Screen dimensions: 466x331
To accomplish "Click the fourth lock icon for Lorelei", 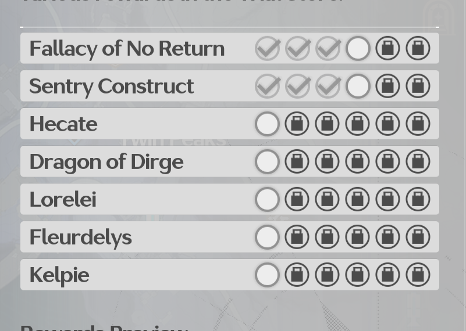I will pyautogui.click(x=358, y=199).
